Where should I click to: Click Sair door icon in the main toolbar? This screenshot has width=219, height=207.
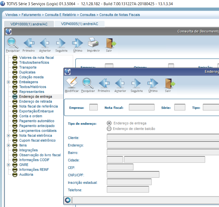tap(111, 45)
